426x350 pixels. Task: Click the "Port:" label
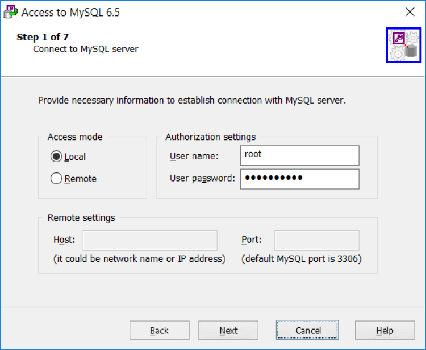(252, 240)
